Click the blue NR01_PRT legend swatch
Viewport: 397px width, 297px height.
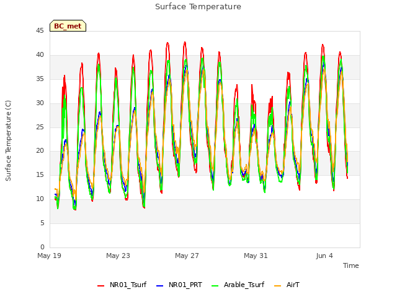tap(160, 285)
